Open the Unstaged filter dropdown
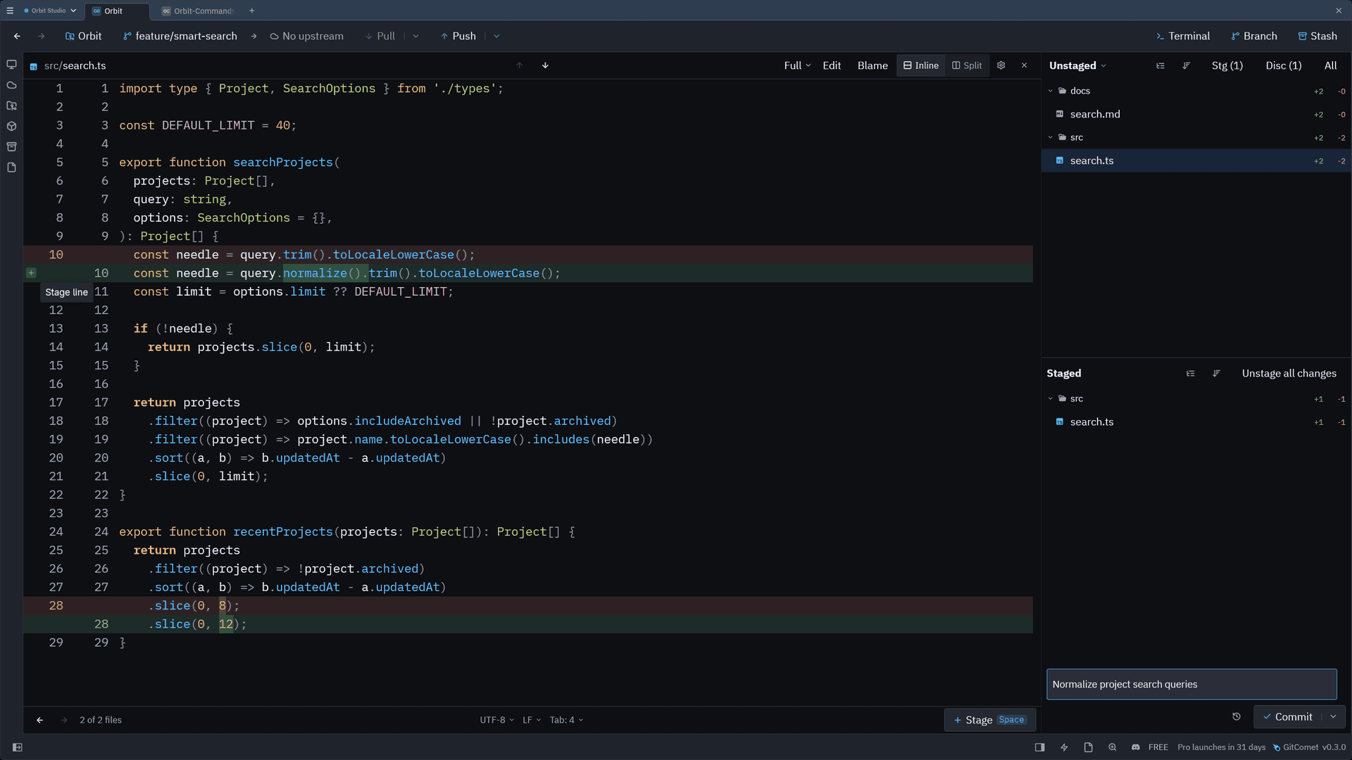Image resolution: width=1352 pixels, height=760 pixels. tap(1077, 65)
